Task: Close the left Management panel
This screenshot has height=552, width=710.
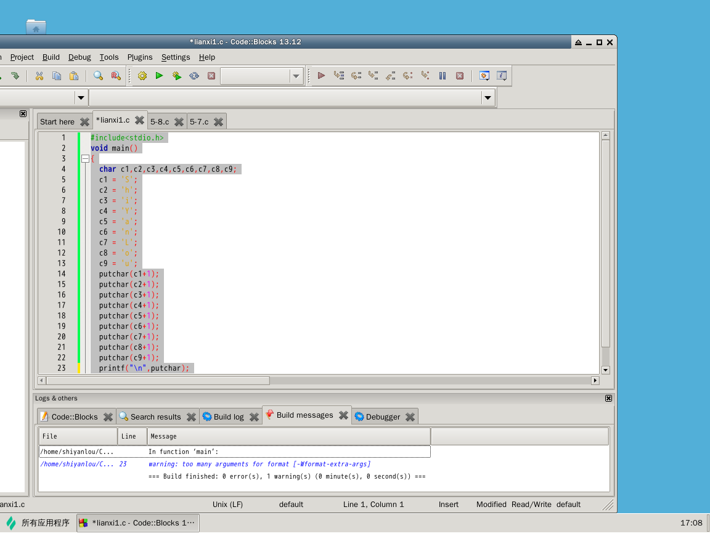Action: (23, 113)
